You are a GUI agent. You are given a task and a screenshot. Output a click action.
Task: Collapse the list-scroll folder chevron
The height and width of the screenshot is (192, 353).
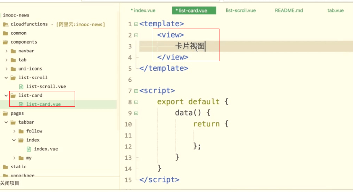click(6, 78)
